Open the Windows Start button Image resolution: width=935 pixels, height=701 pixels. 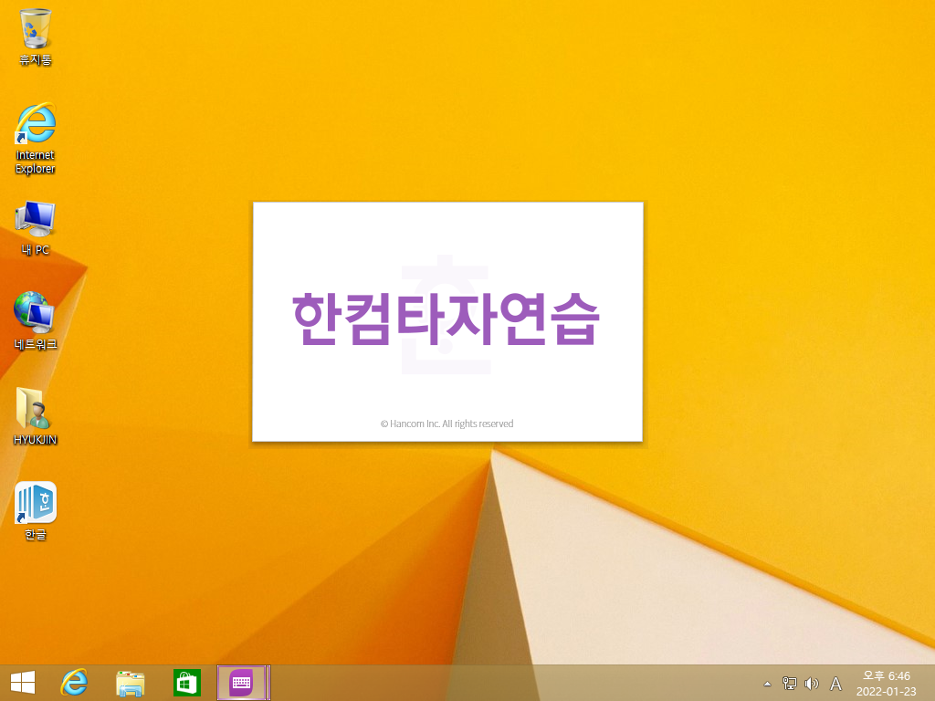pos(23,683)
